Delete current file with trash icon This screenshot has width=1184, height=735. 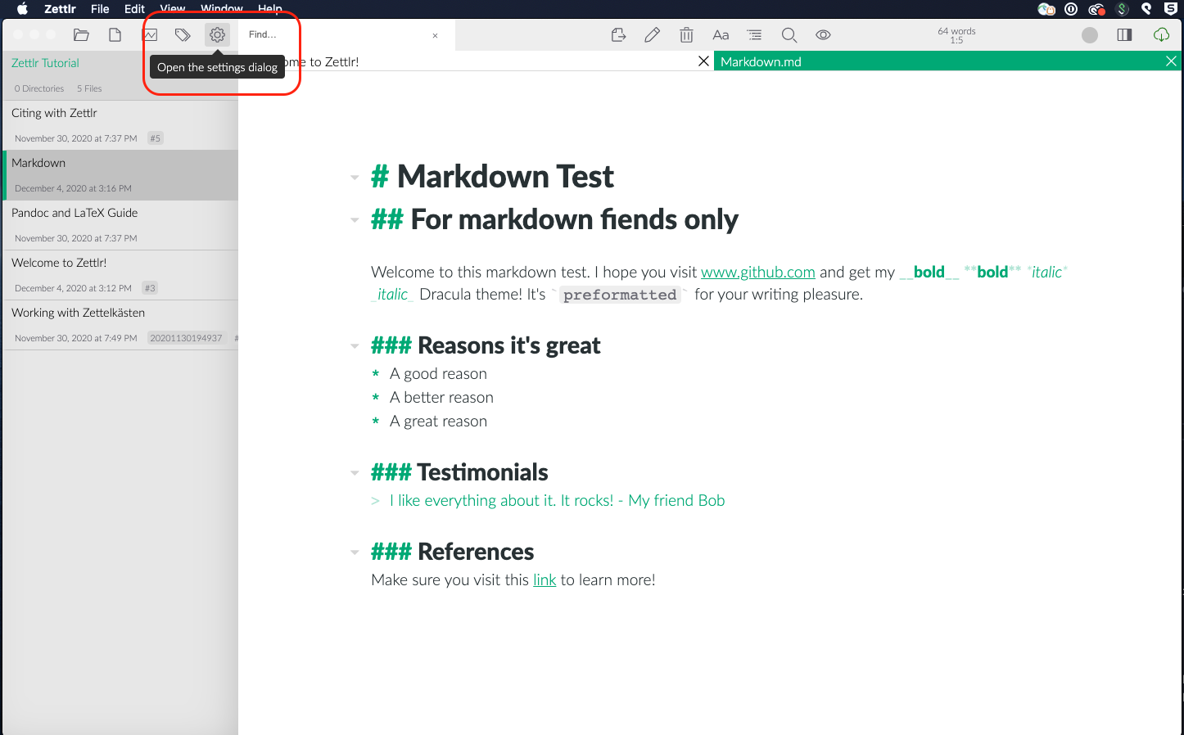(x=686, y=34)
